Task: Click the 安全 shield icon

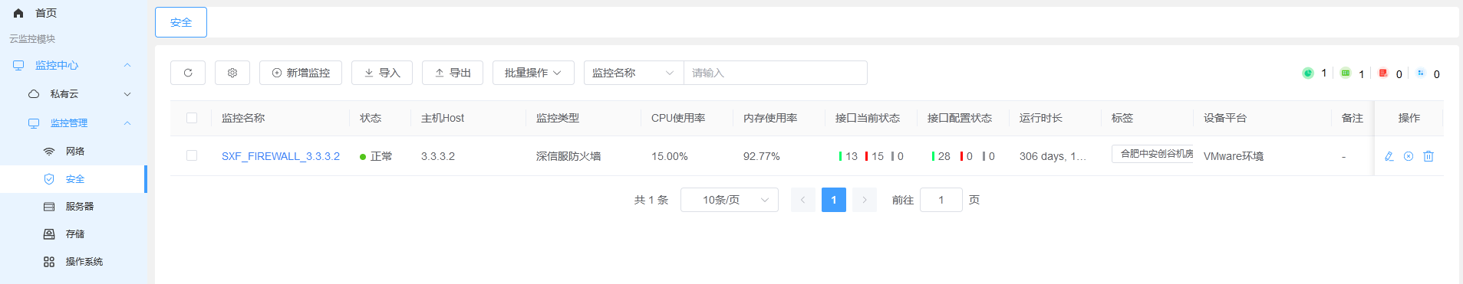Action: coord(49,179)
